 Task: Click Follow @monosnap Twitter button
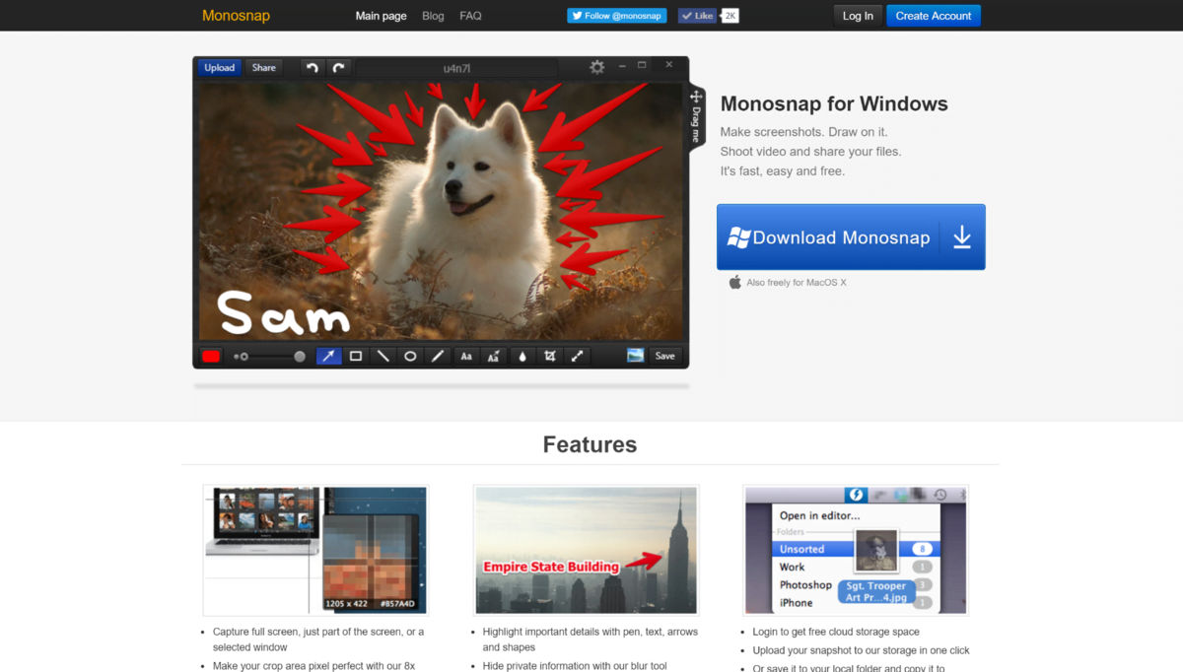tap(616, 16)
